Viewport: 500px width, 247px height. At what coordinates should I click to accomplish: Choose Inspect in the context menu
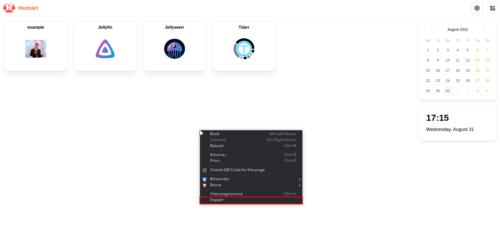coord(251,200)
